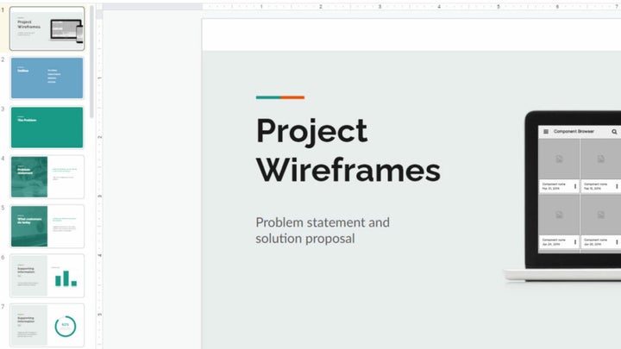Click three-dot menu on bottom-left component card
This screenshot has height=349, width=621.
[575, 241]
